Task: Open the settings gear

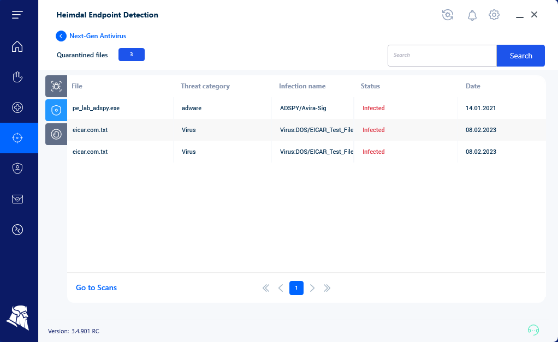Action: coord(494,15)
